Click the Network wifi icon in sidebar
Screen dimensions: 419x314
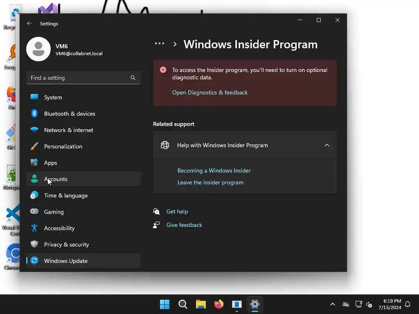coord(34,130)
